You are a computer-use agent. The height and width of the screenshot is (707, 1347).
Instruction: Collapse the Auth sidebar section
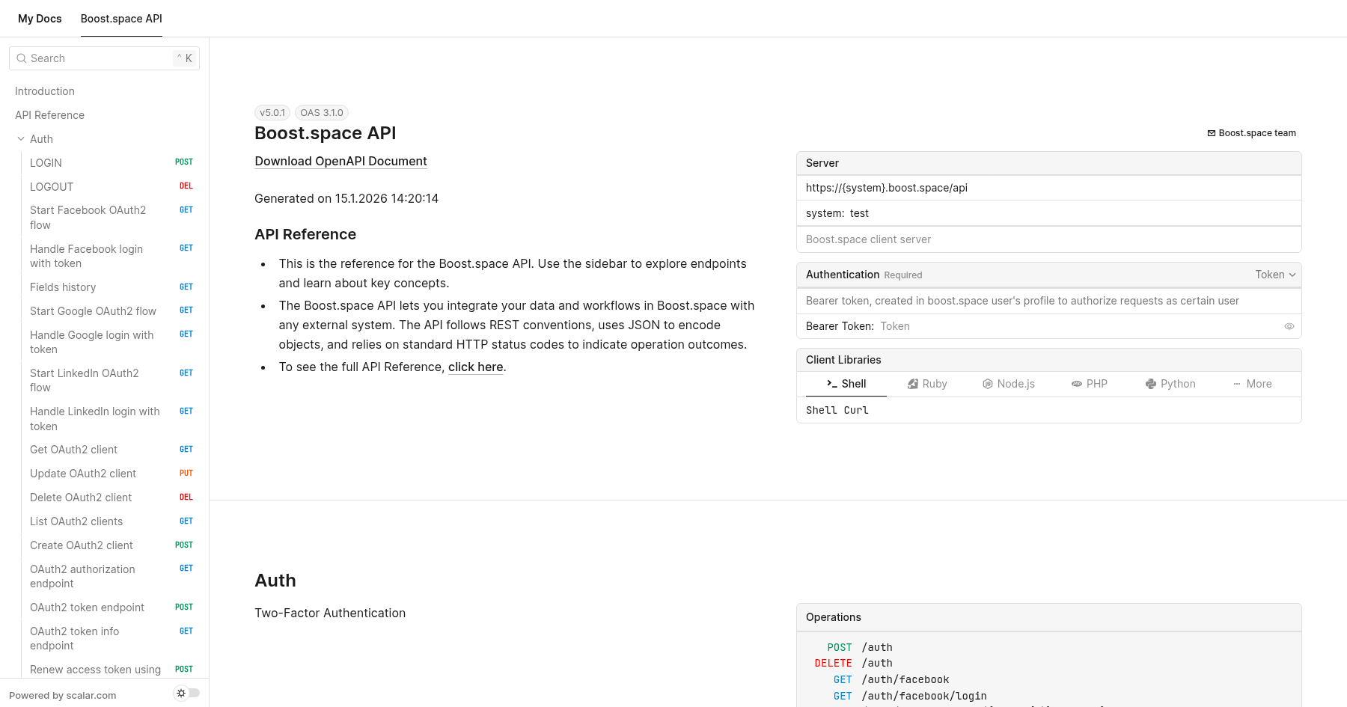tap(21, 139)
